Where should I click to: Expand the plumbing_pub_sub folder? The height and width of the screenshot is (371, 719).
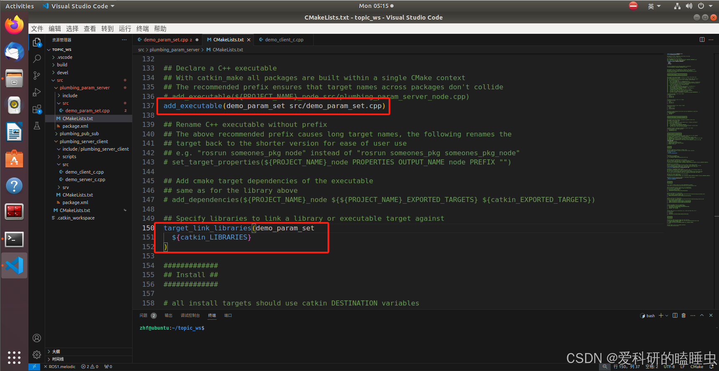(x=89, y=134)
